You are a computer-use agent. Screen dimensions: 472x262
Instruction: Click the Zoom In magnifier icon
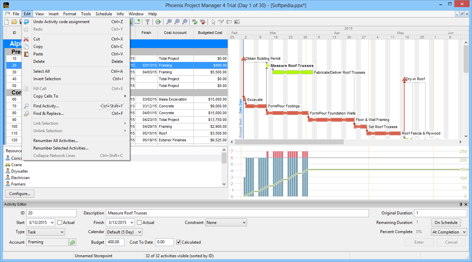tap(169, 22)
